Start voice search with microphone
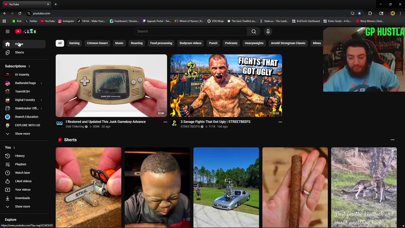405x228 pixels. pos(268,31)
